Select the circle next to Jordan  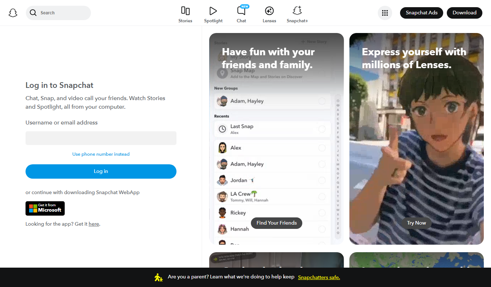tap(322, 180)
